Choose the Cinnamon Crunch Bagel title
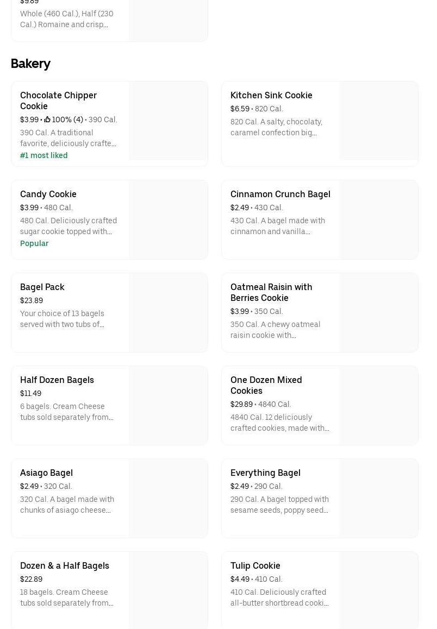 click(280, 194)
